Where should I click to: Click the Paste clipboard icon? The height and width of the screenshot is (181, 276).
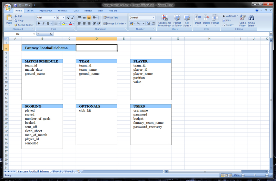point(9,18)
